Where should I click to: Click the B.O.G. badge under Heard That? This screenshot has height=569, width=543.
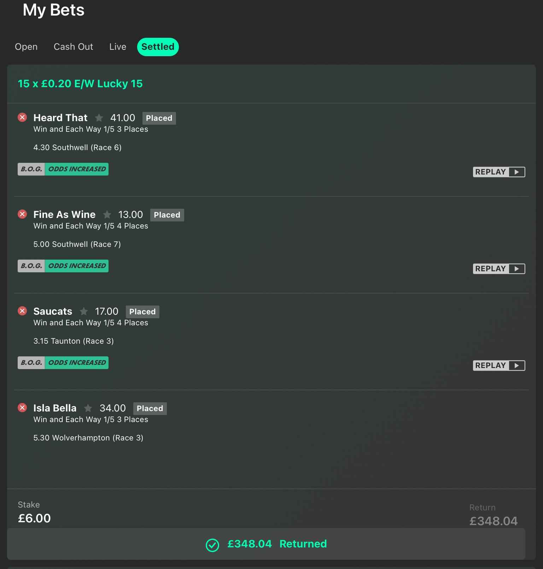(31, 169)
